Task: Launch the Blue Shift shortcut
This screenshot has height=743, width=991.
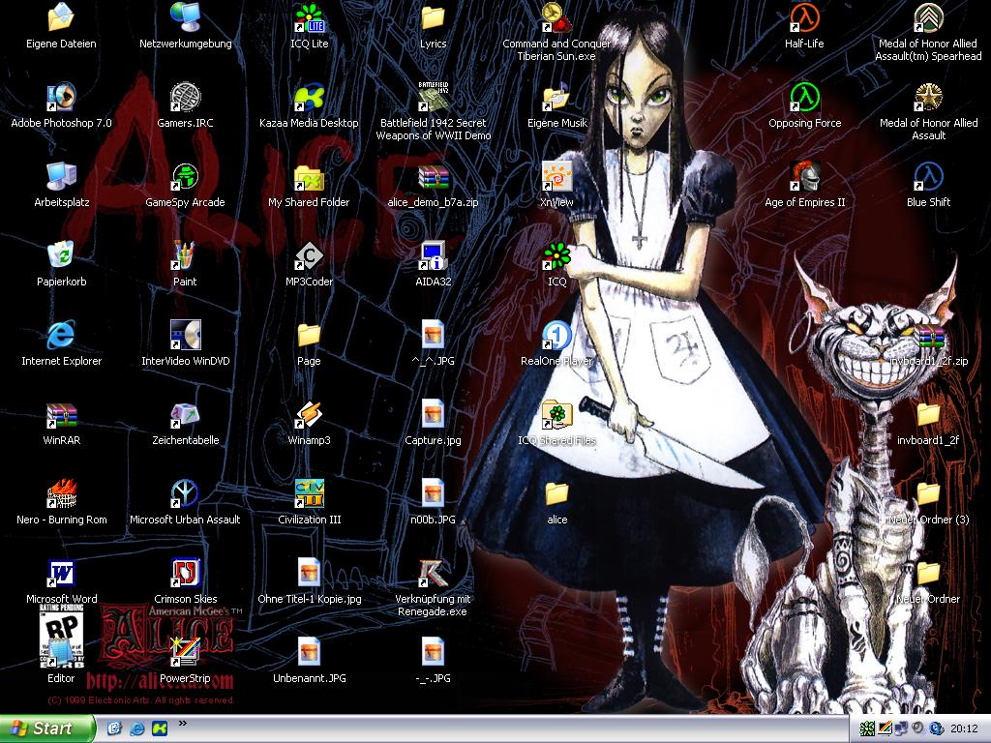Action: [x=928, y=177]
